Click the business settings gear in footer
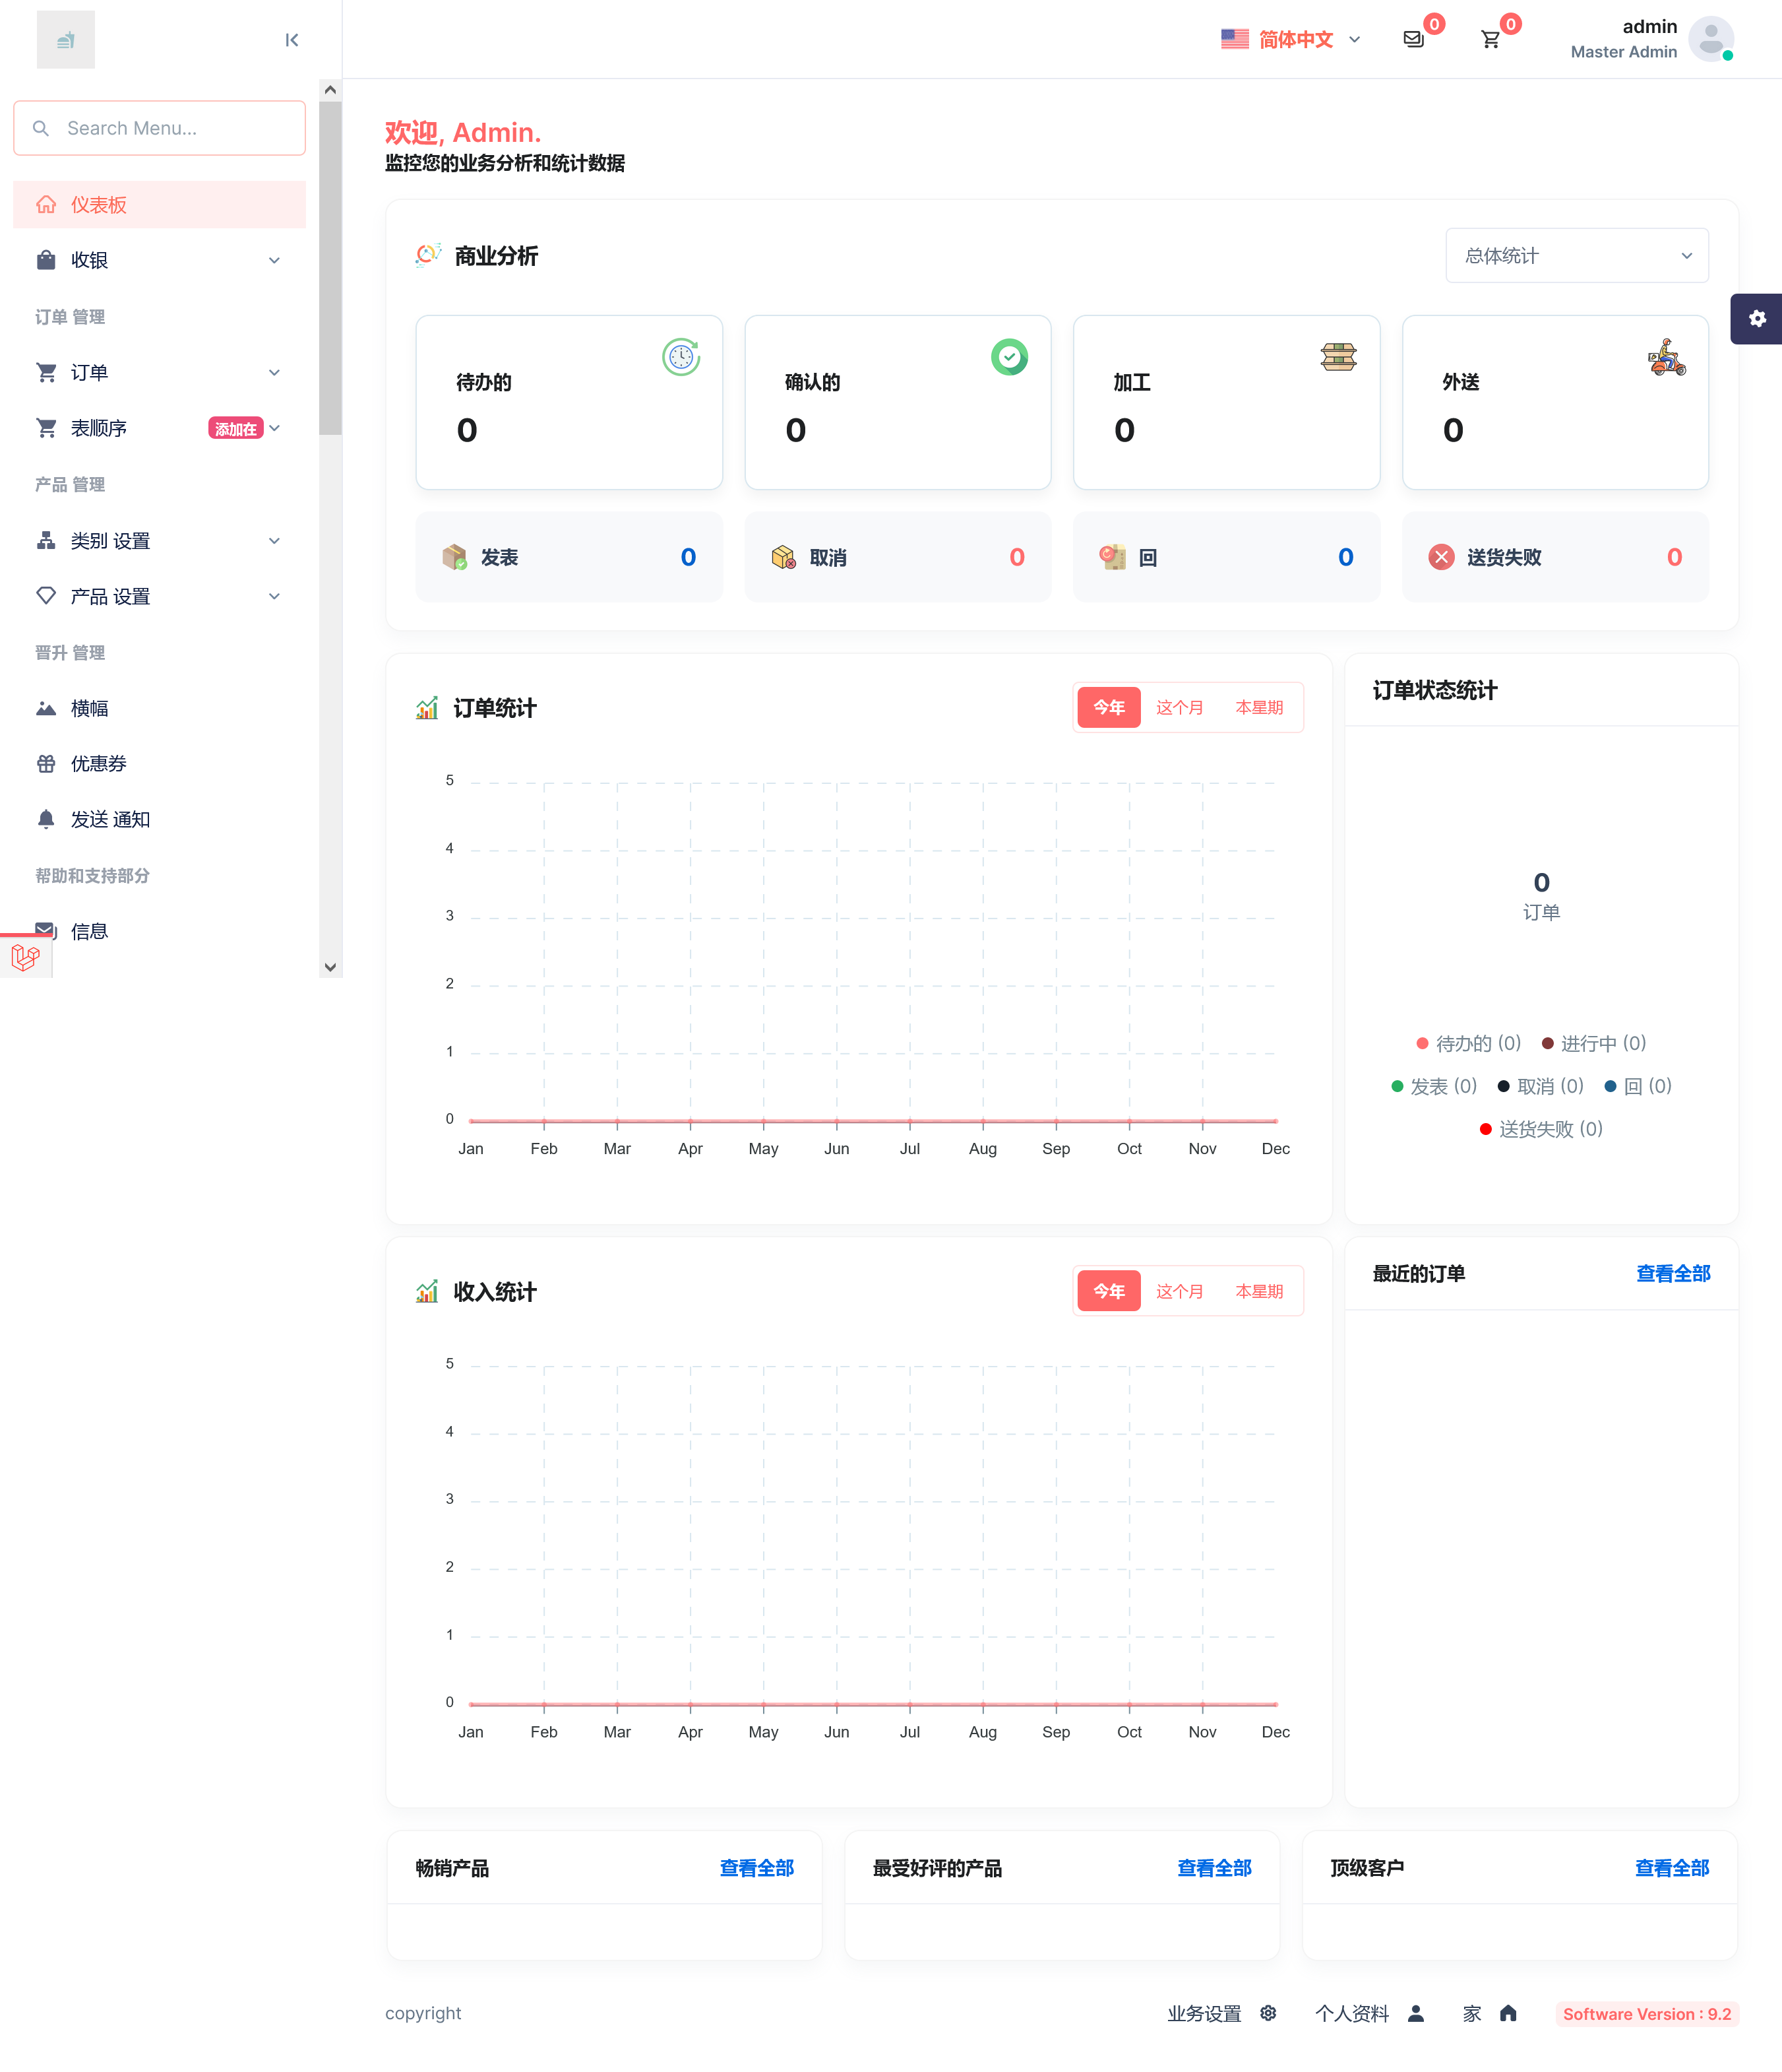This screenshot has height=2072, width=1782. 1268,2013
